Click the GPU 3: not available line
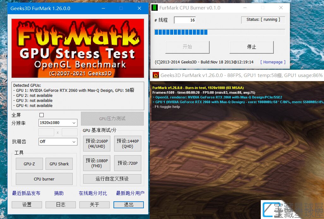The height and width of the screenshot is (219, 324). [x=33, y=101]
